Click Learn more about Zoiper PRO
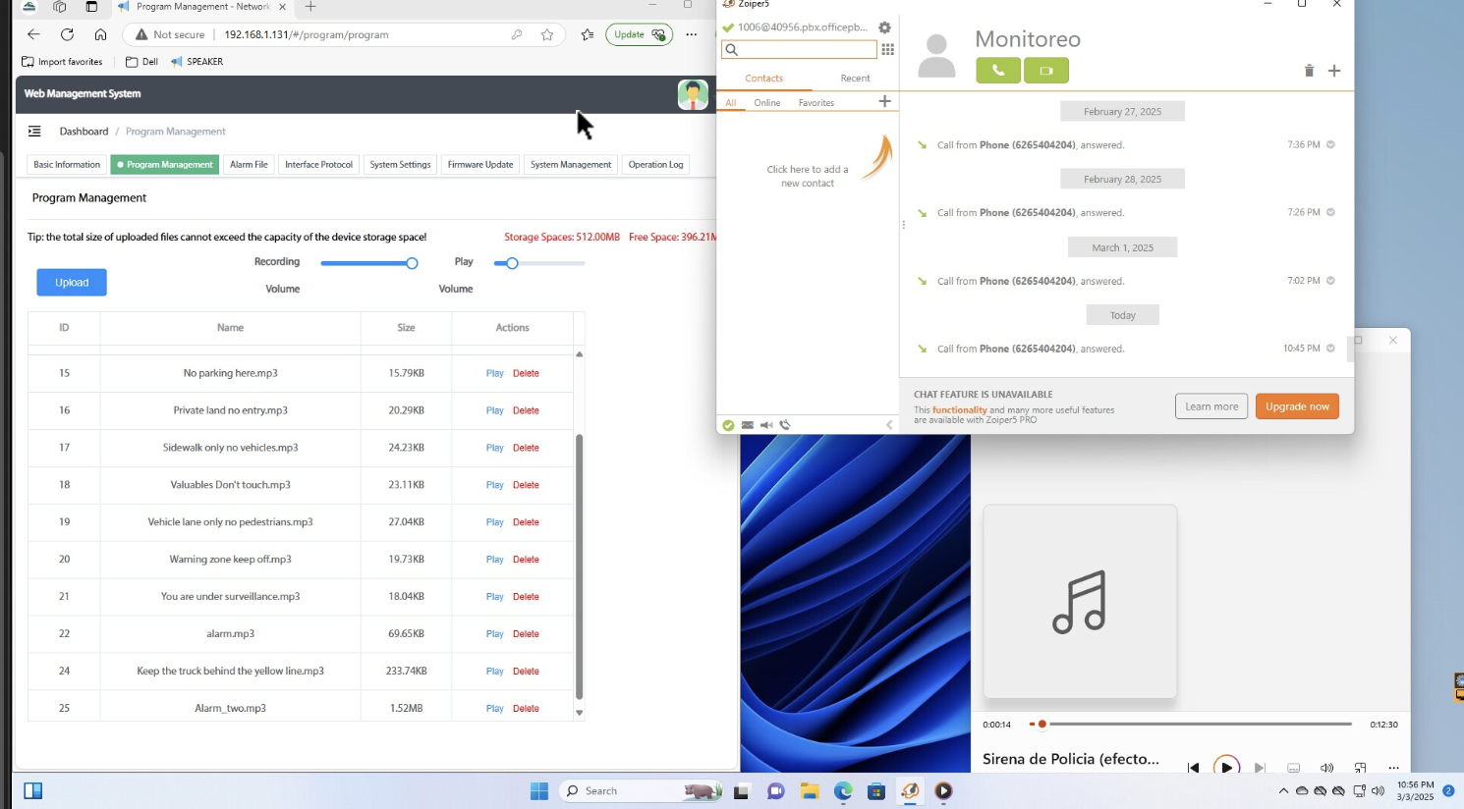1464x809 pixels. tap(1211, 406)
